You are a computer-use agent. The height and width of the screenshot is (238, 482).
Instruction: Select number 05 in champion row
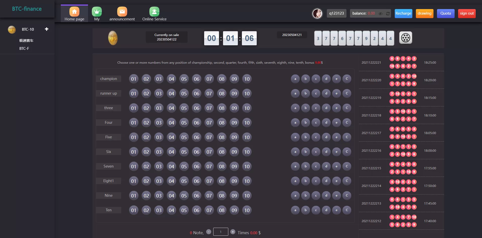click(x=184, y=79)
